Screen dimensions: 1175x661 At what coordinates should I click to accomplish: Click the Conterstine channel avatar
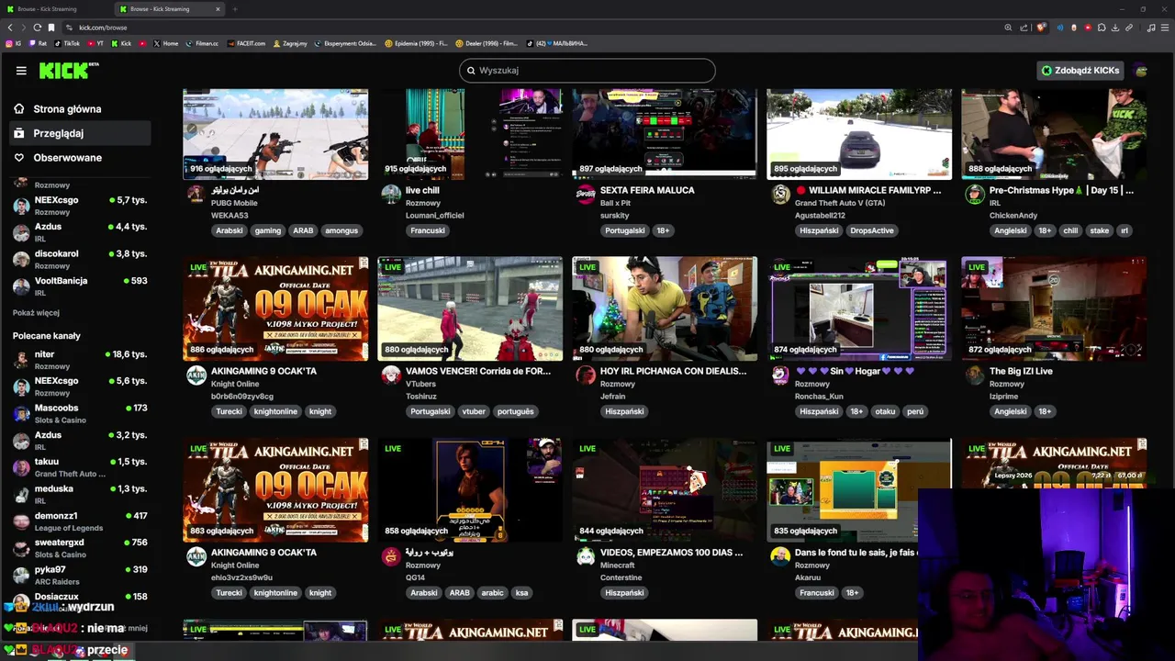586,556
